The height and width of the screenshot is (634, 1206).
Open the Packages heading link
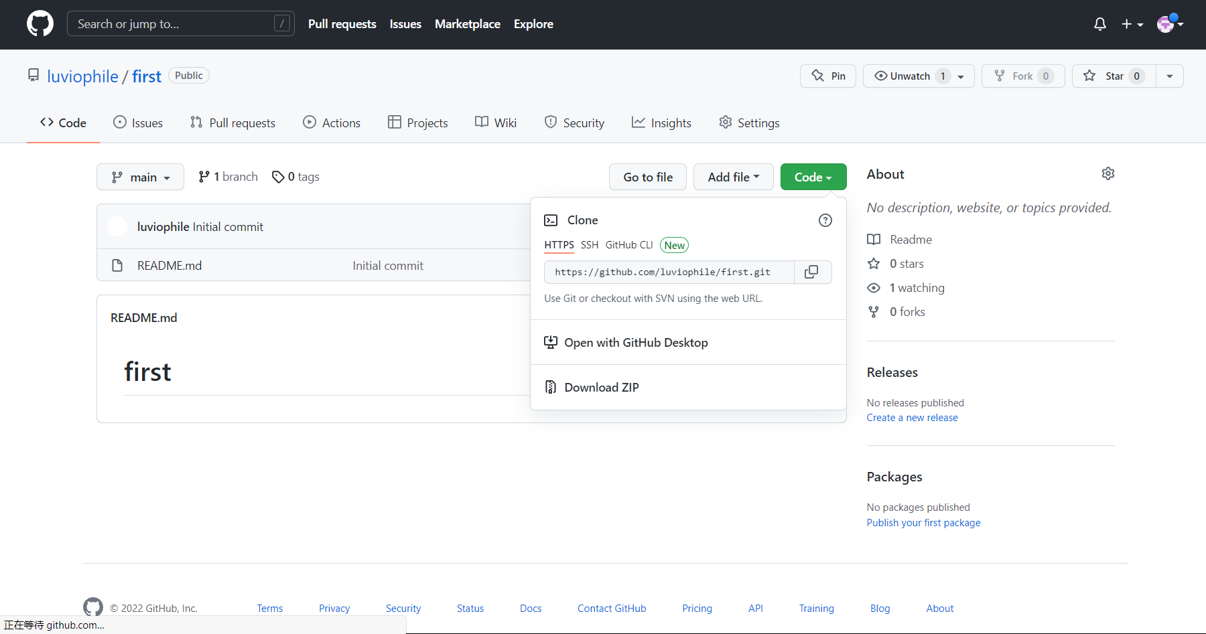894,477
